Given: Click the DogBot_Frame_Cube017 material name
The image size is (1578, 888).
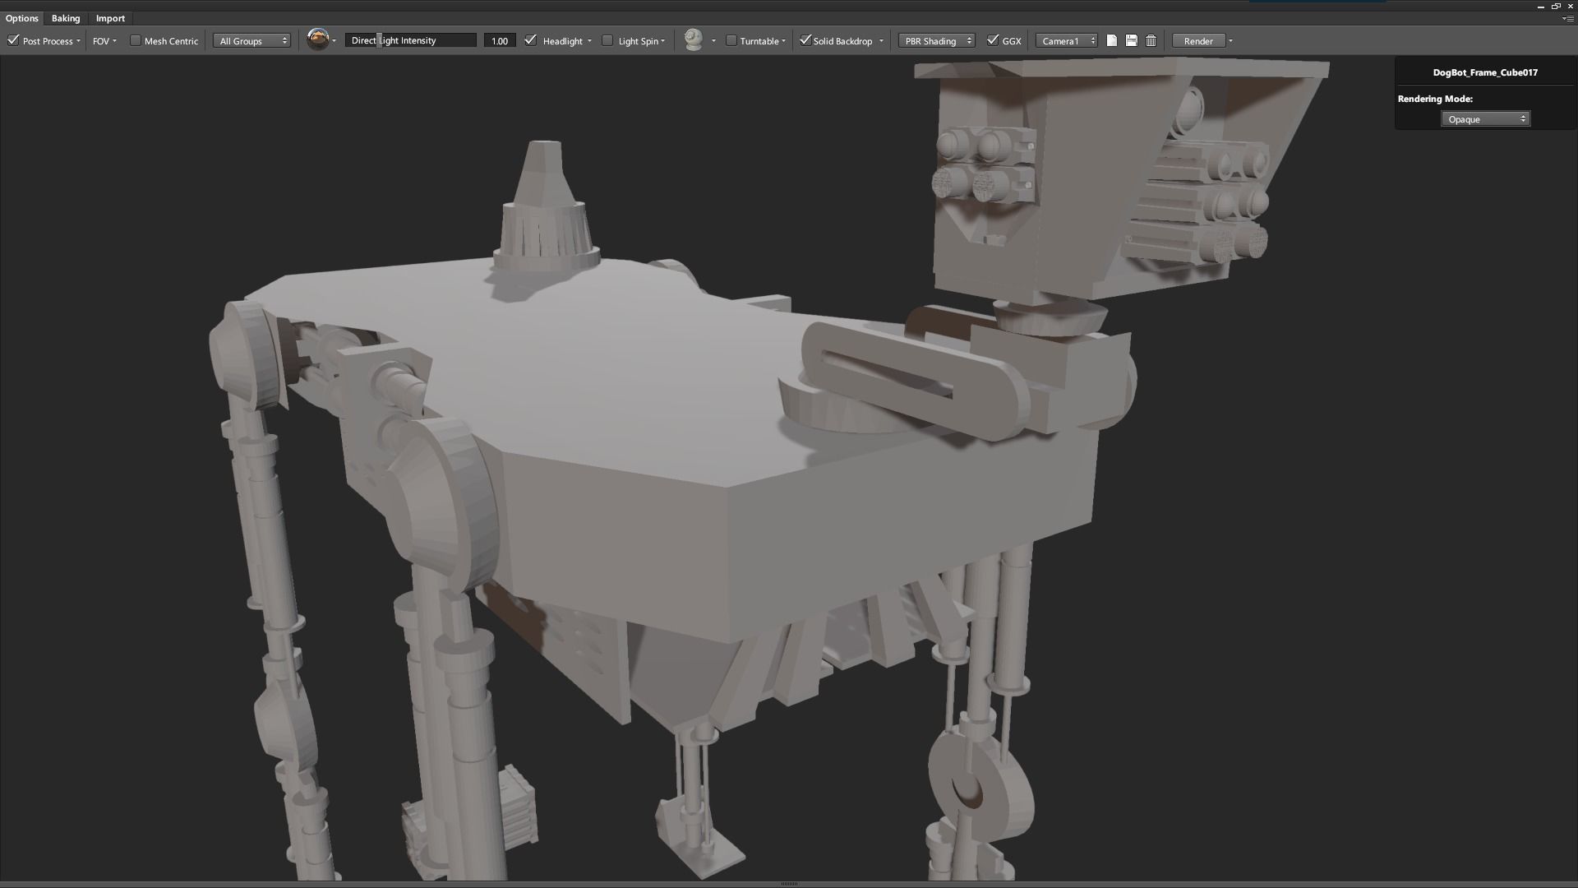Looking at the screenshot, I should pyautogui.click(x=1485, y=72).
